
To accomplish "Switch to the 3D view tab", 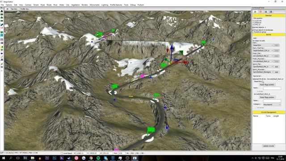I will click(7, 9).
